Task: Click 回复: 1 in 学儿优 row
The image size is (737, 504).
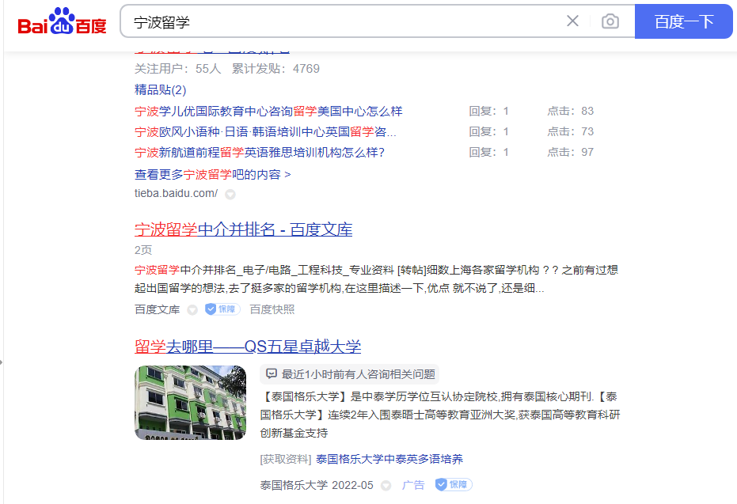Action: click(489, 112)
